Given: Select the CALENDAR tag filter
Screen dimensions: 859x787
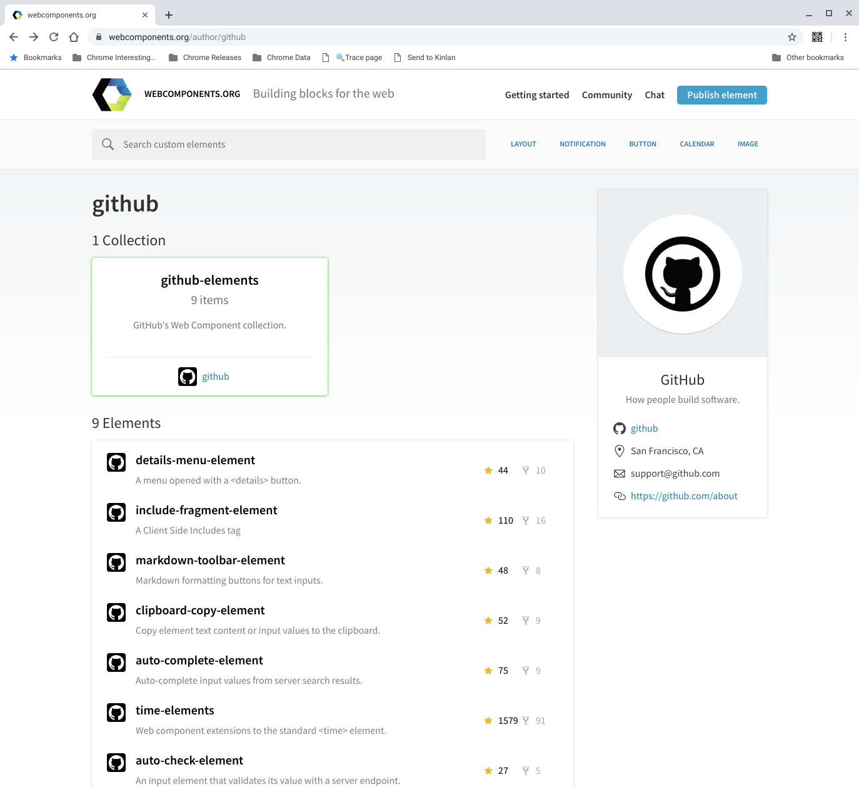Looking at the screenshot, I should (x=696, y=144).
